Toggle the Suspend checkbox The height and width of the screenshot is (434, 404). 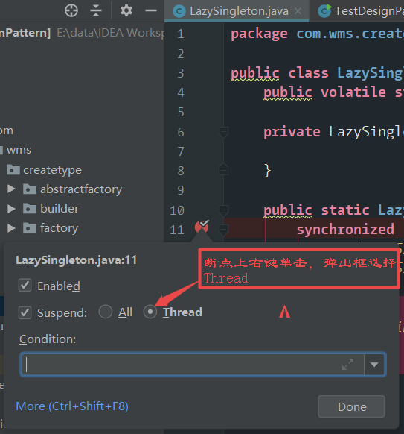(25, 312)
